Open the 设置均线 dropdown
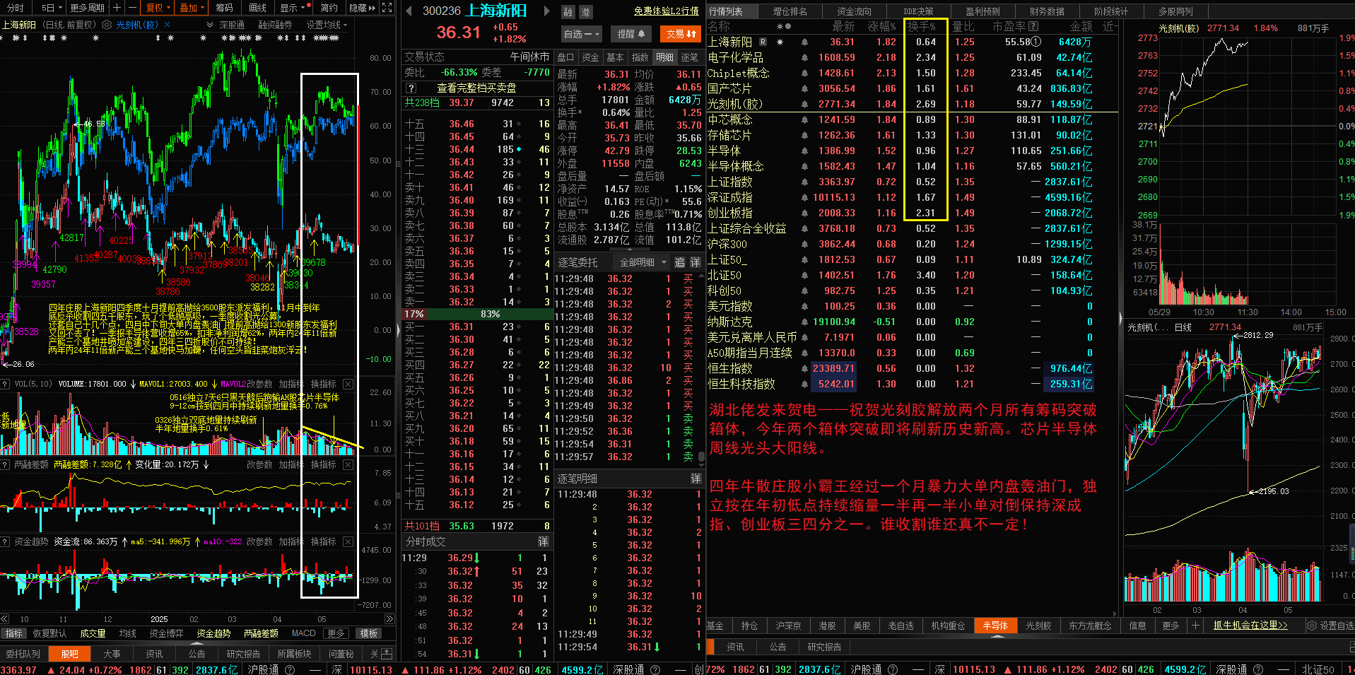 327,25
